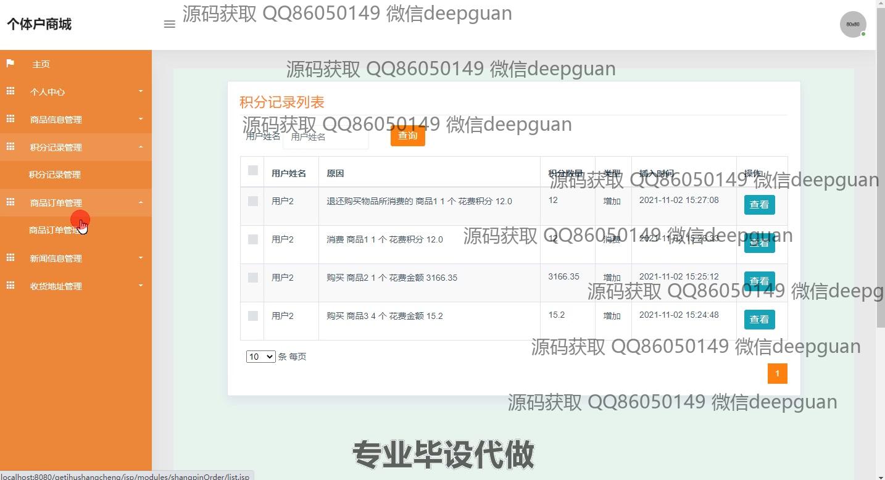885x480 pixels.
Task: Go to 主页 in the sidebar
Action: (x=41, y=64)
